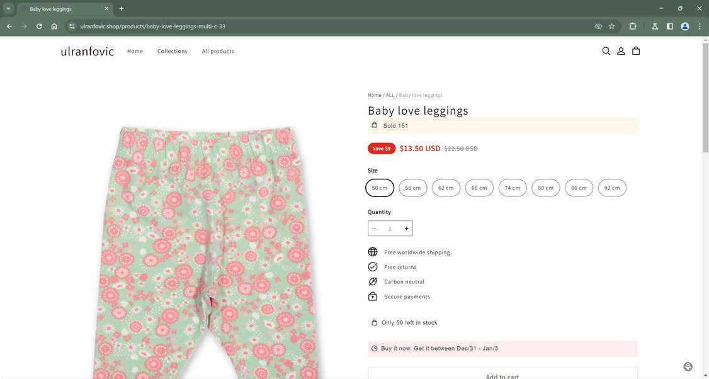
Task: Navigate back with the back arrow
Action: click(x=8, y=26)
